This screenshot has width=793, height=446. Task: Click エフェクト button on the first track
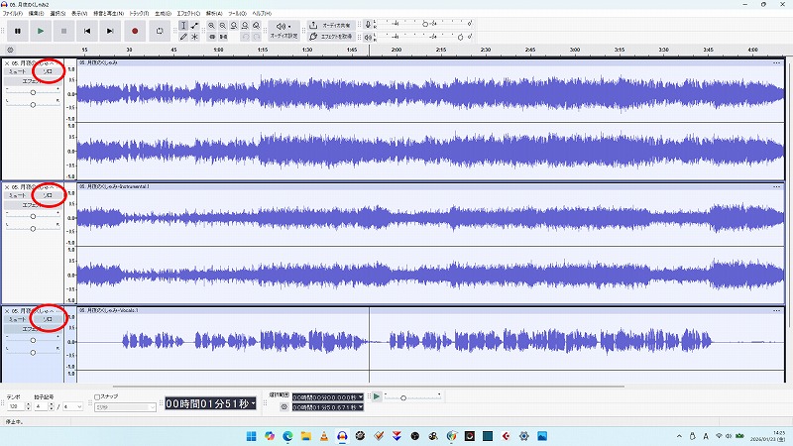32,80
